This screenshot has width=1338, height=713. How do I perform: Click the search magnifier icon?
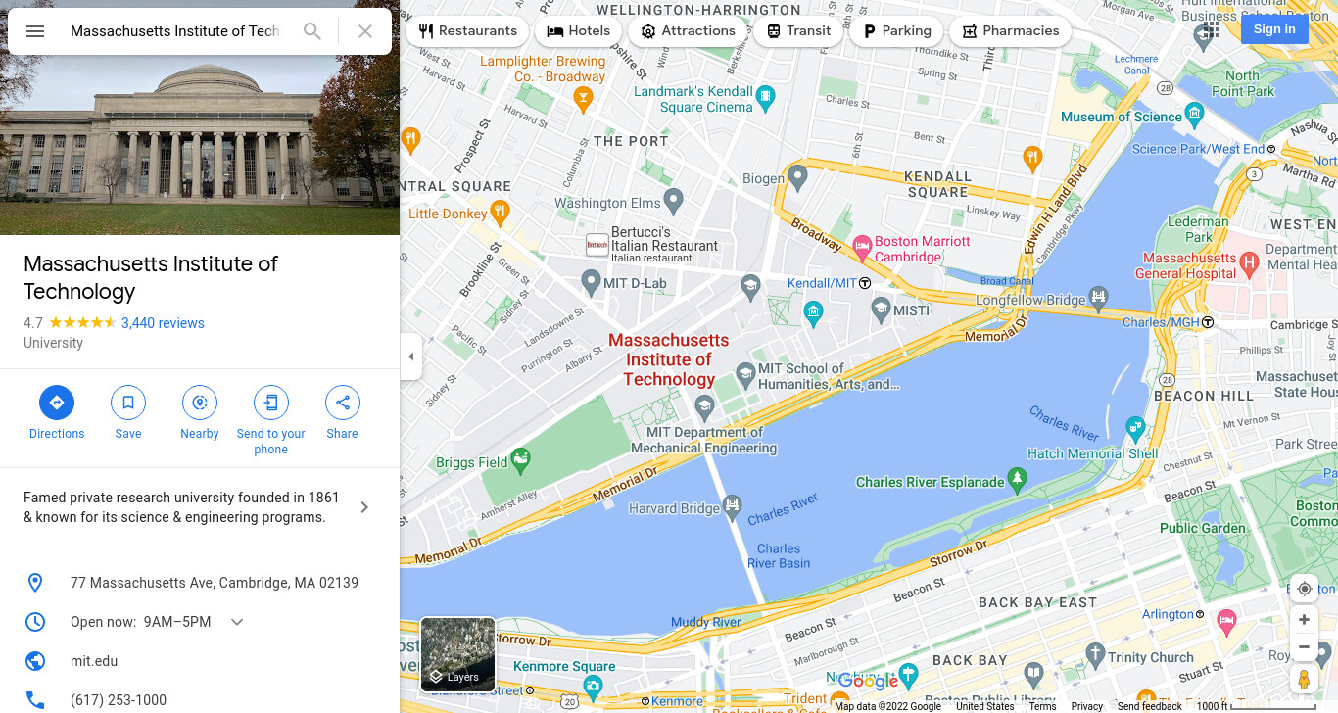click(312, 31)
